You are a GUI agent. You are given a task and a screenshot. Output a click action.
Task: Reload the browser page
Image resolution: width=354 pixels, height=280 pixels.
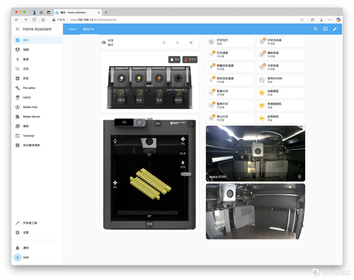34,20
